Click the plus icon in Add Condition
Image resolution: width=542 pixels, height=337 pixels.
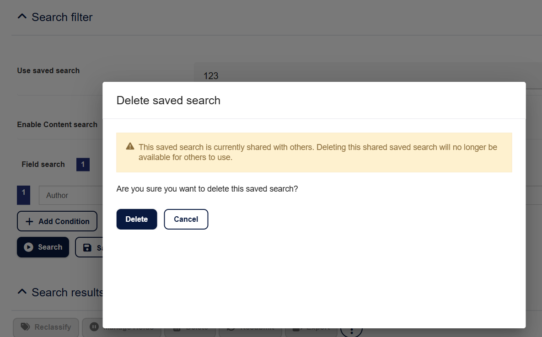[x=29, y=221]
